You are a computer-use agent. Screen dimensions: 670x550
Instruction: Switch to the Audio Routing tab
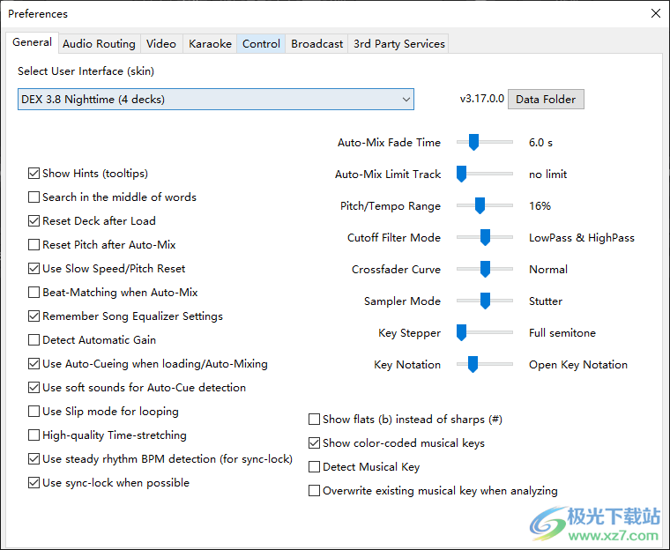99,43
